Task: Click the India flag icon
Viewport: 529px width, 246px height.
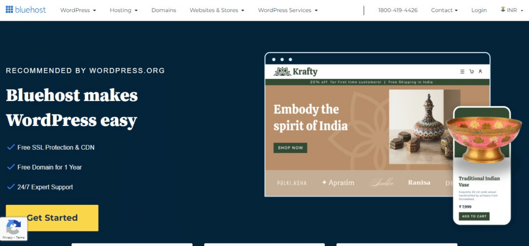Action: click(x=503, y=9)
